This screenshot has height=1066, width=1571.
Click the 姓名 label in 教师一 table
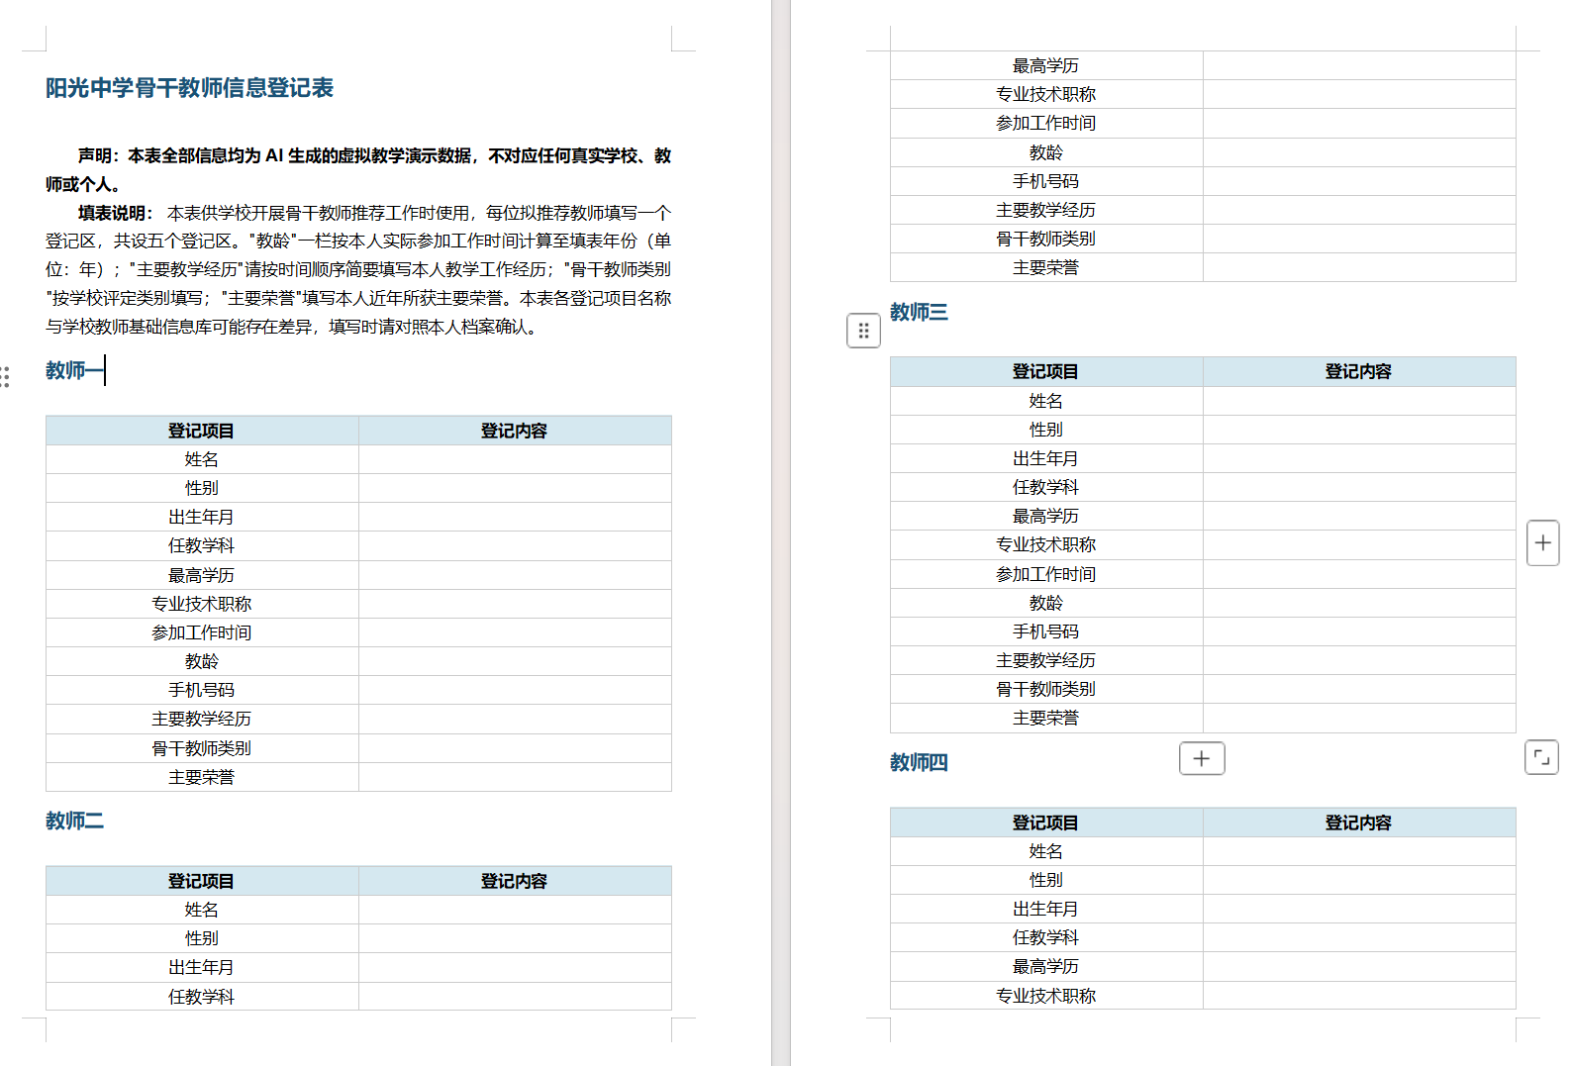201,459
